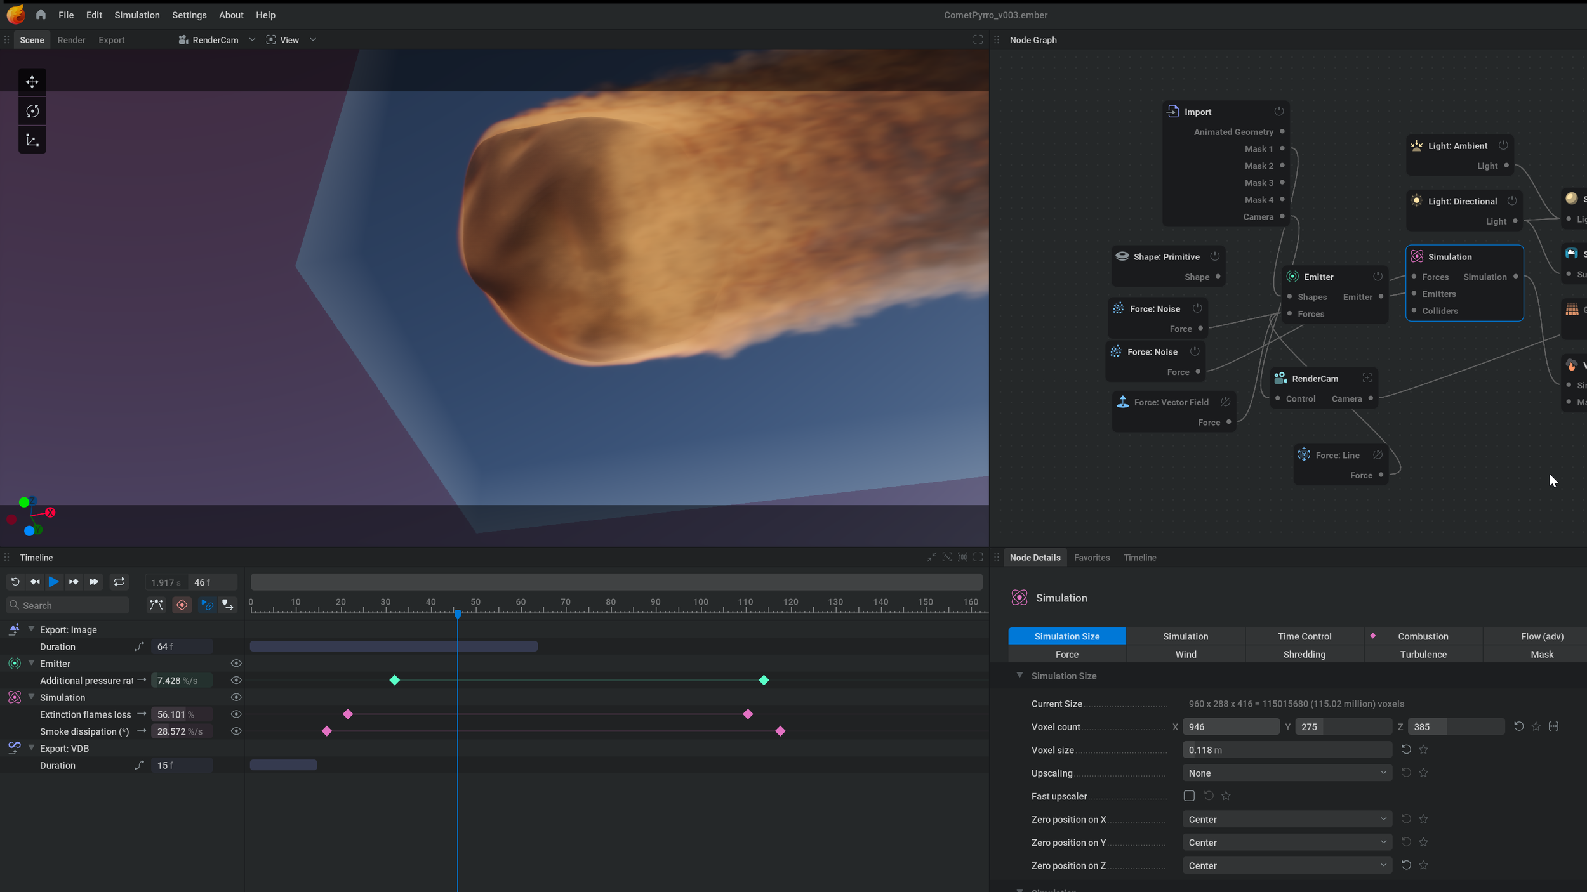Reset the timeline playback to start
Screen dimensions: 1587x892
(15, 582)
